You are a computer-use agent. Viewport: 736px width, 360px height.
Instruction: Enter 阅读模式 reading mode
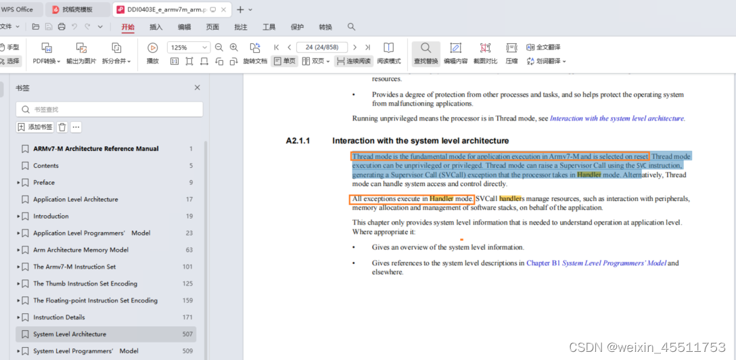point(389,54)
